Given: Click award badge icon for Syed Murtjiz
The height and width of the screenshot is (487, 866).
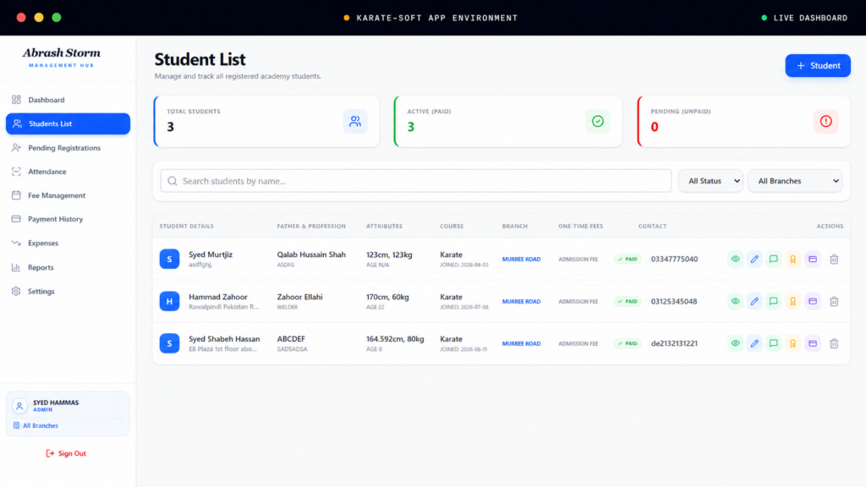Looking at the screenshot, I should tap(793, 259).
